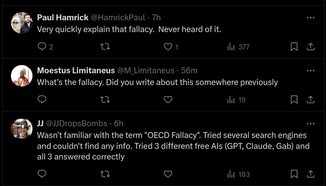Repost Moestus Limitaneus's tweet
326x186 pixels.
click(105, 100)
